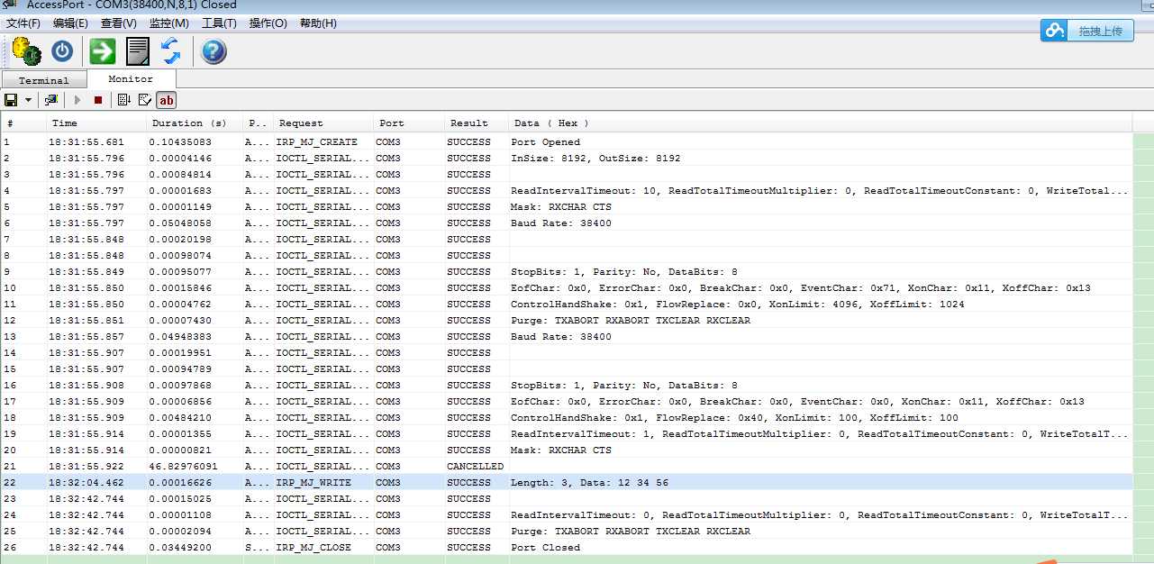Click the select monitor port icon

point(51,100)
